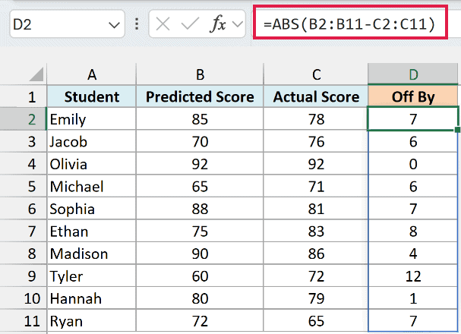The width and height of the screenshot is (461, 334).
Task: Click Ryan's actual score 65
Action: click(x=316, y=321)
